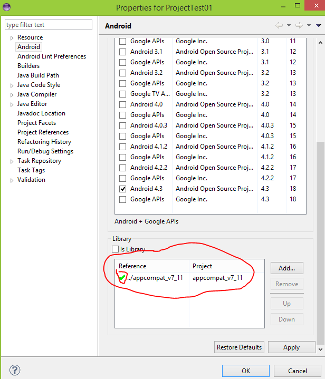Viewport: 325px width, 379px height.
Task: Uncheck the Android 4.3 target checkbox
Action: 123,189
